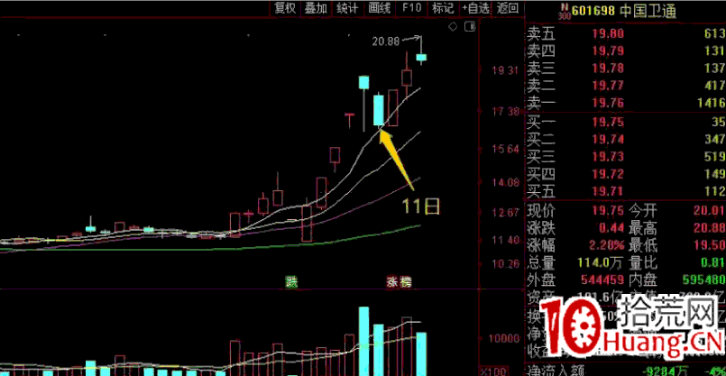Click 卖一 ask price 19.76
Image resolution: width=726 pixels, height=376 pixels.
tap(610, 103)
